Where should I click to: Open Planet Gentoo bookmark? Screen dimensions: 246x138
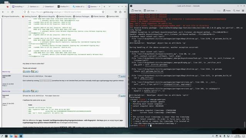(x=98, y=16)
